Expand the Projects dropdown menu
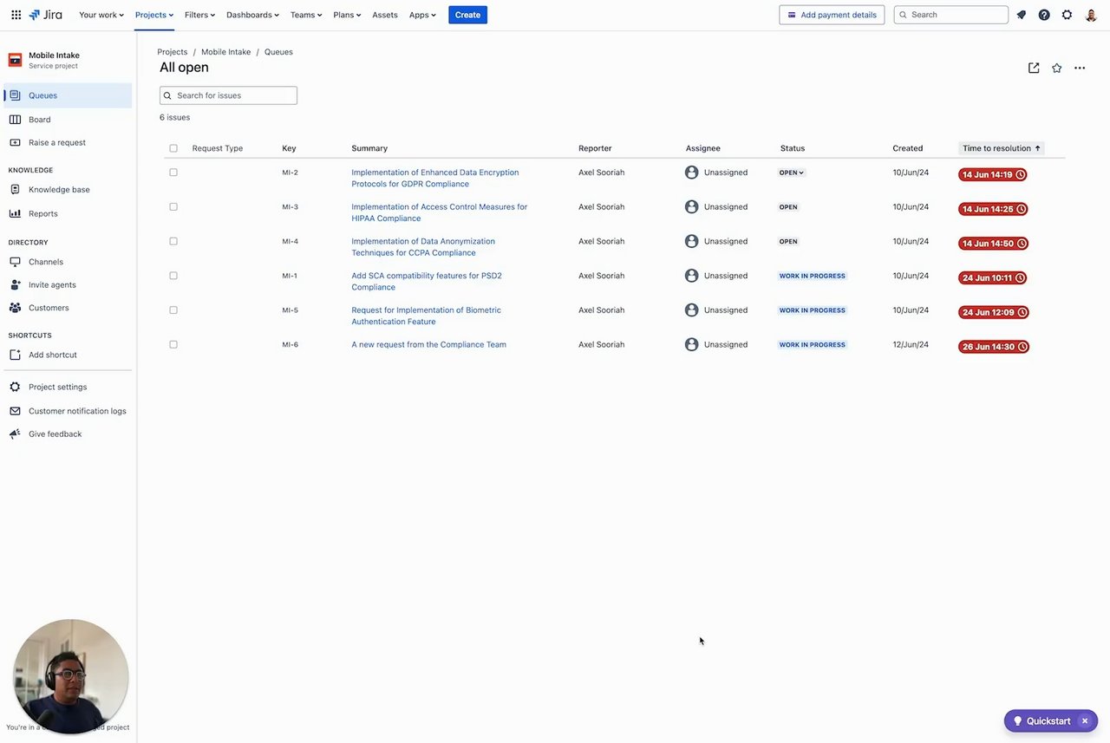 154,15
